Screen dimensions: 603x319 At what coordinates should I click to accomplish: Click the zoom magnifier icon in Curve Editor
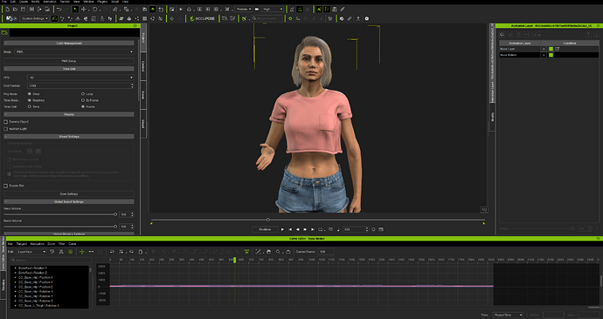(278, 252)
